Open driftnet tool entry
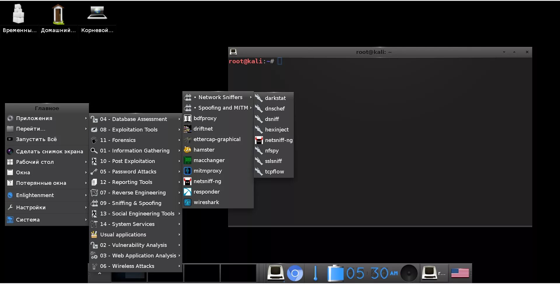Screen dimensions: 560x284 pyautogui.click(x=218, y=129)
